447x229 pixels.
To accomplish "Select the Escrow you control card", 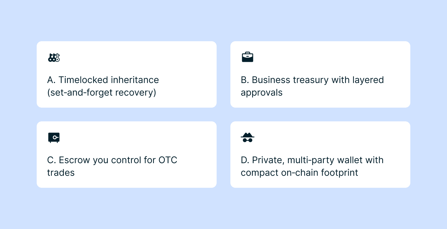I will coord(126,155).
